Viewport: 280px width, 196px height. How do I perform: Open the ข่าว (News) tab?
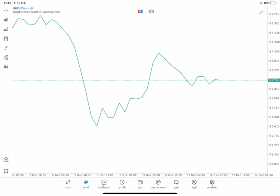point(140,184)
